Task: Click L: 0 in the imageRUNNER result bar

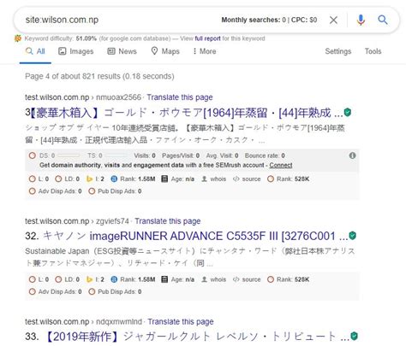Action: 39,279
